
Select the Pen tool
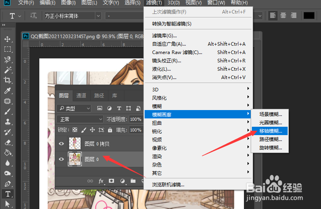(8, 184)
